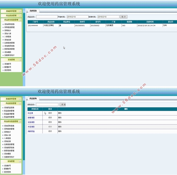Click the 类别名称 column header
Viewport: 177px width, 175px height.
35,109
